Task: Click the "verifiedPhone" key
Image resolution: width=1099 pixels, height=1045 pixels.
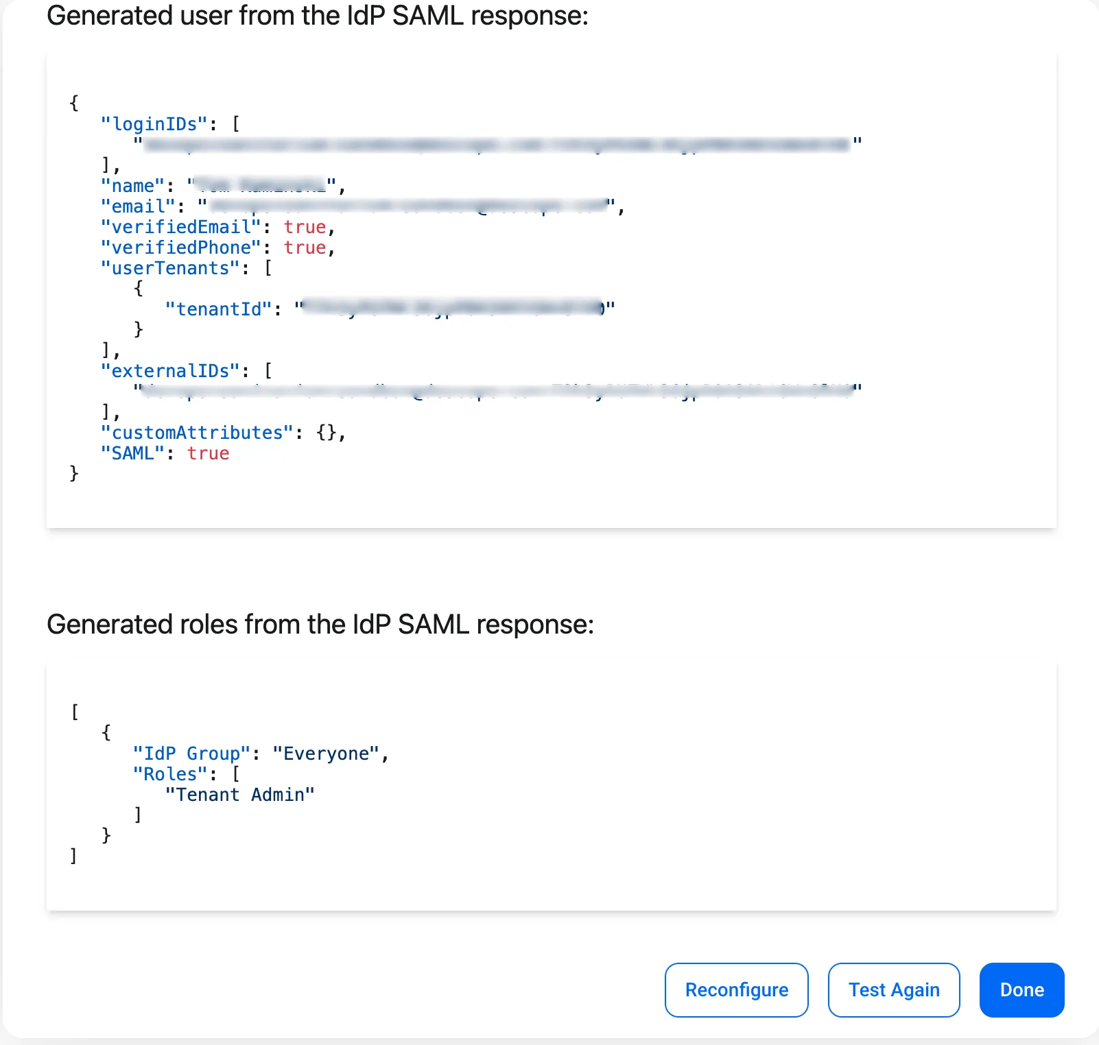Action: (181, 248)
